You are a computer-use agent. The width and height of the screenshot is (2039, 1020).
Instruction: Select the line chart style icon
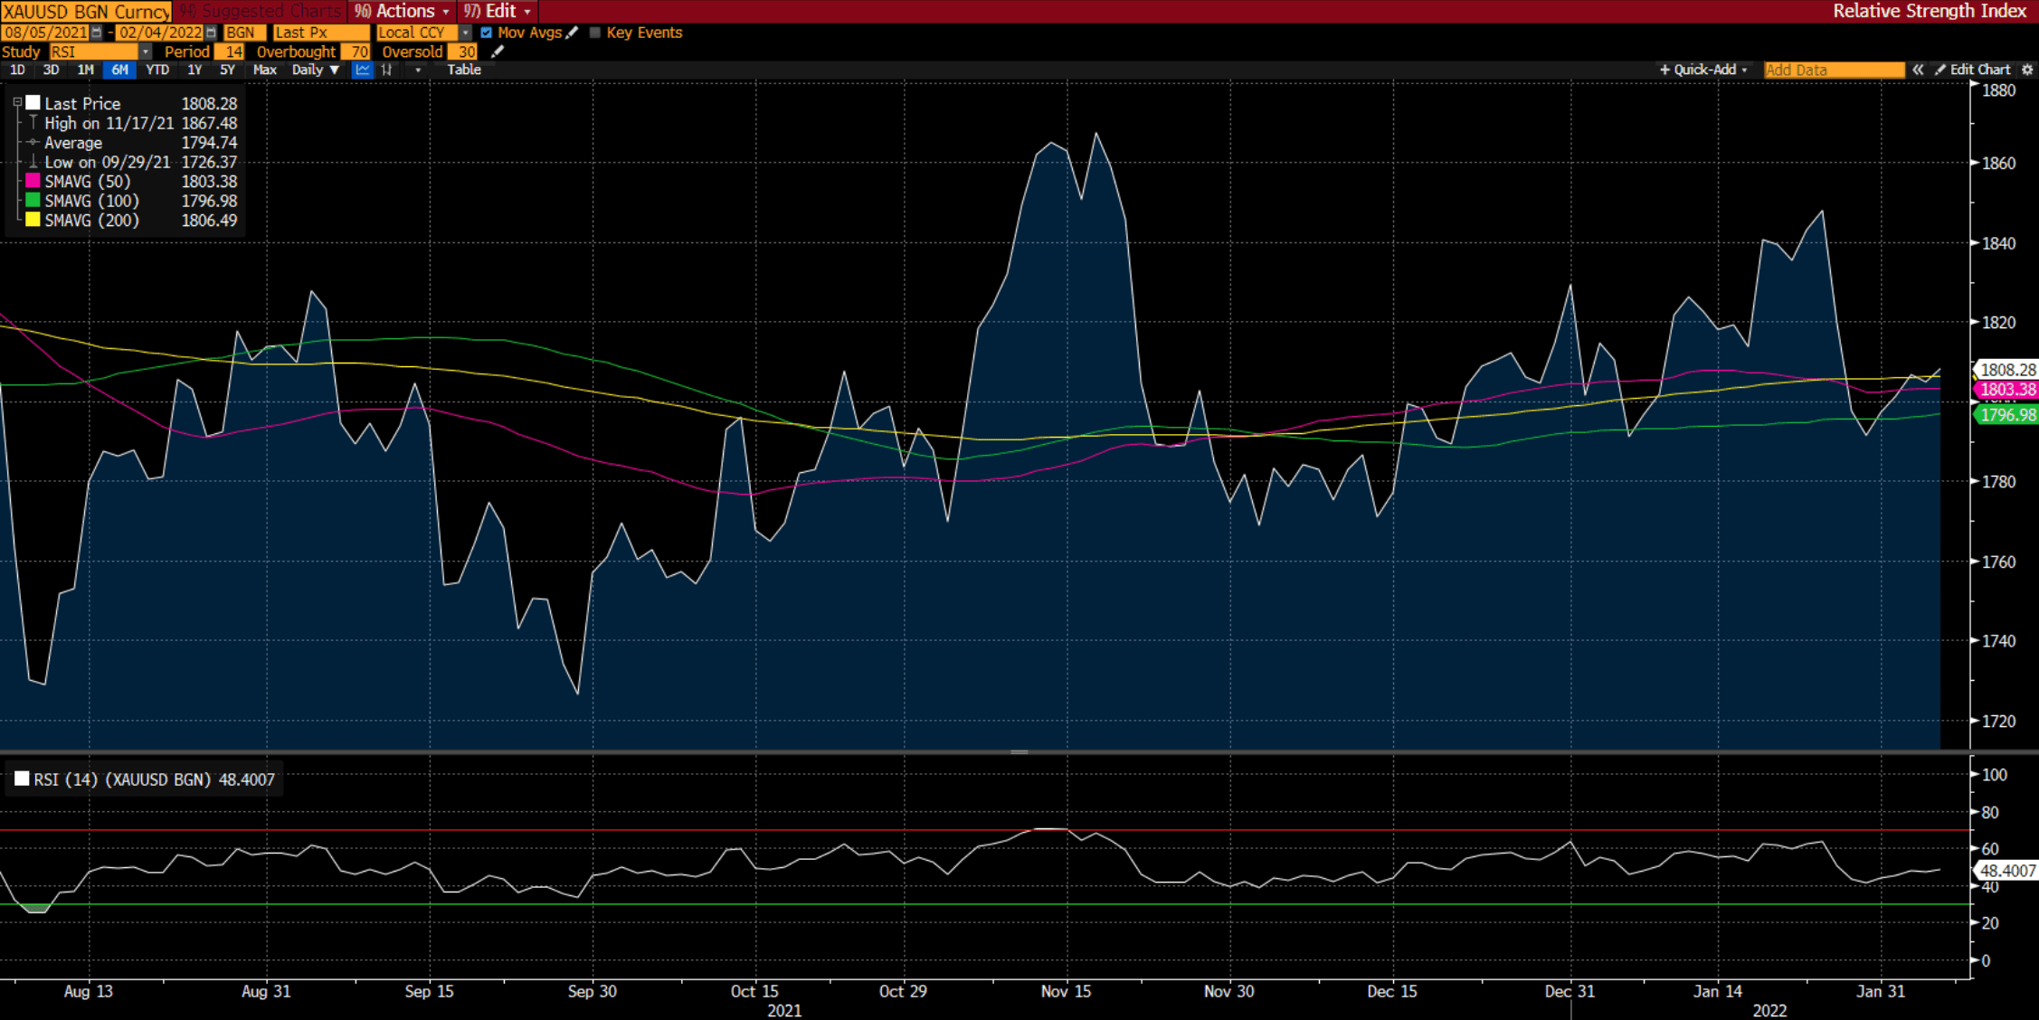point(362,70)
